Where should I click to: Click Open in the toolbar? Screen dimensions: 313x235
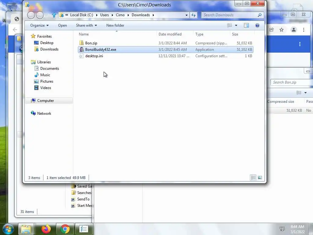[62, 25]
